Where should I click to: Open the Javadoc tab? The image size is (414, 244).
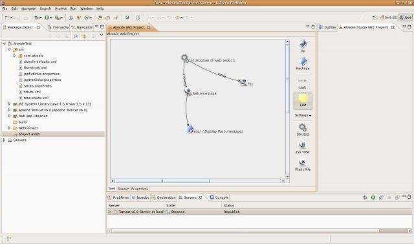(140, 197)
